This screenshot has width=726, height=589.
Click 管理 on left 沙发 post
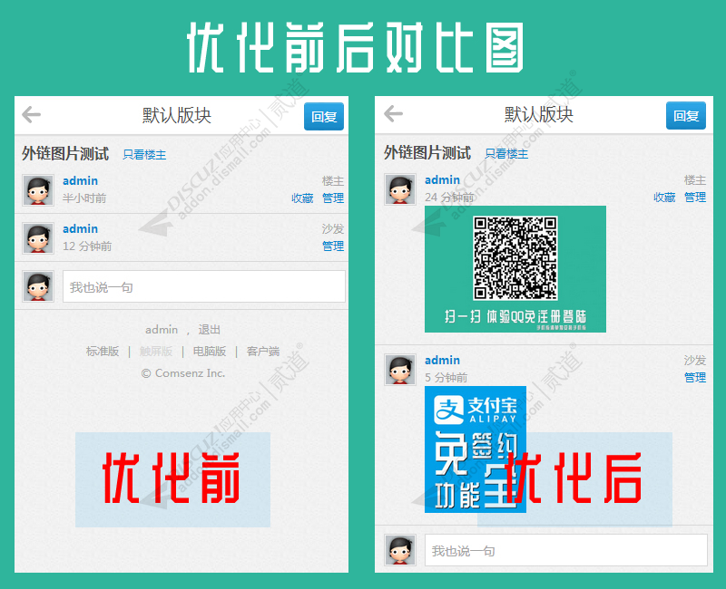point(333,246)
